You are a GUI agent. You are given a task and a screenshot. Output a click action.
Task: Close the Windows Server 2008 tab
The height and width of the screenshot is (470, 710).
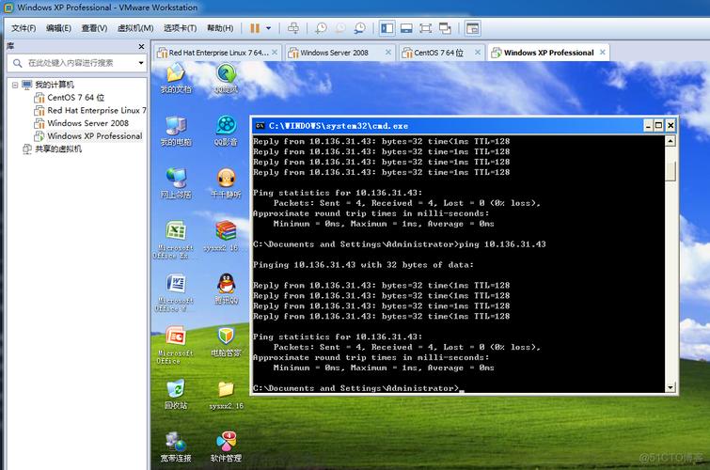pos(388,53)
